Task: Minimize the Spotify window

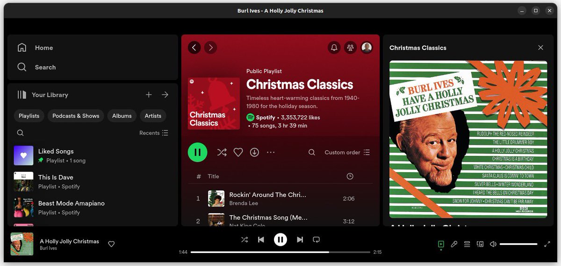Action: click(x=523, y=10)
